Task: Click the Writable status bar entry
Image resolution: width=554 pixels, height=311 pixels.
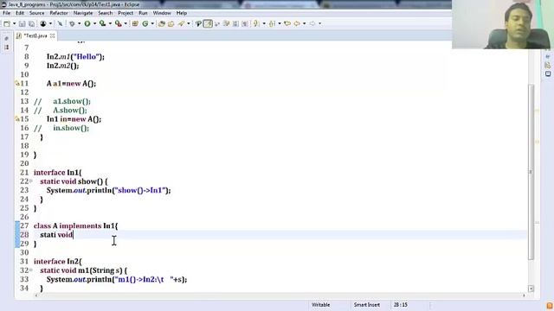Action: coord(321,305)
